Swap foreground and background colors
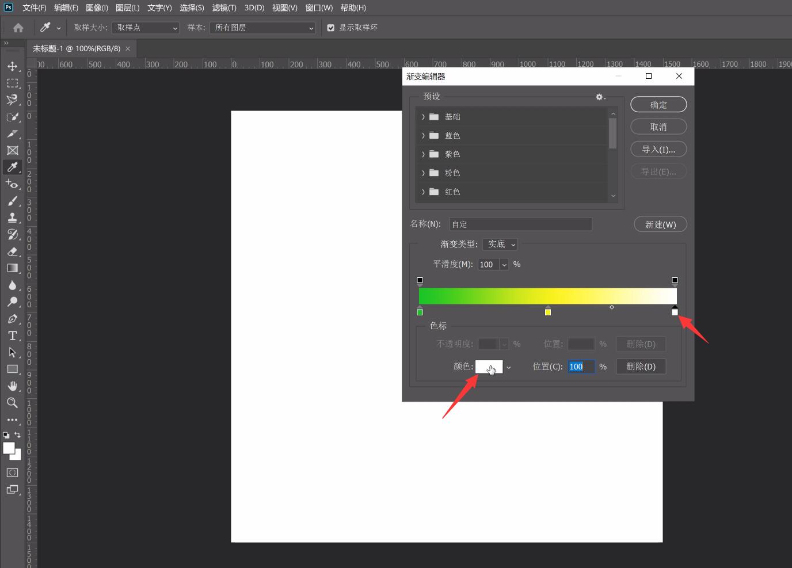 tap(18, 435)
